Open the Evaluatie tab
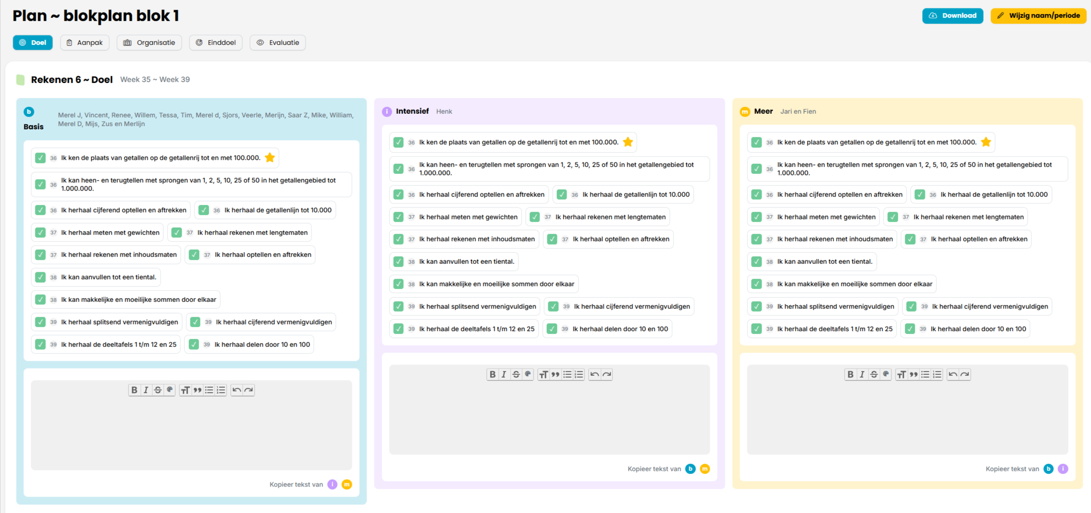Image resolution: width=1091 pixels, height=513 pixels. coord(278,43)
